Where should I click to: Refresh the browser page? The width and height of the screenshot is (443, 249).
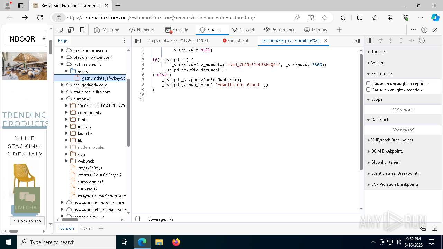click(40, 18)
